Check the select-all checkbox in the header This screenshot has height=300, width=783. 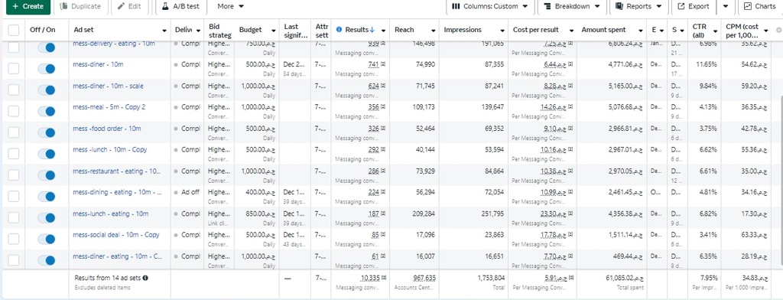click(x=14, y=31)
